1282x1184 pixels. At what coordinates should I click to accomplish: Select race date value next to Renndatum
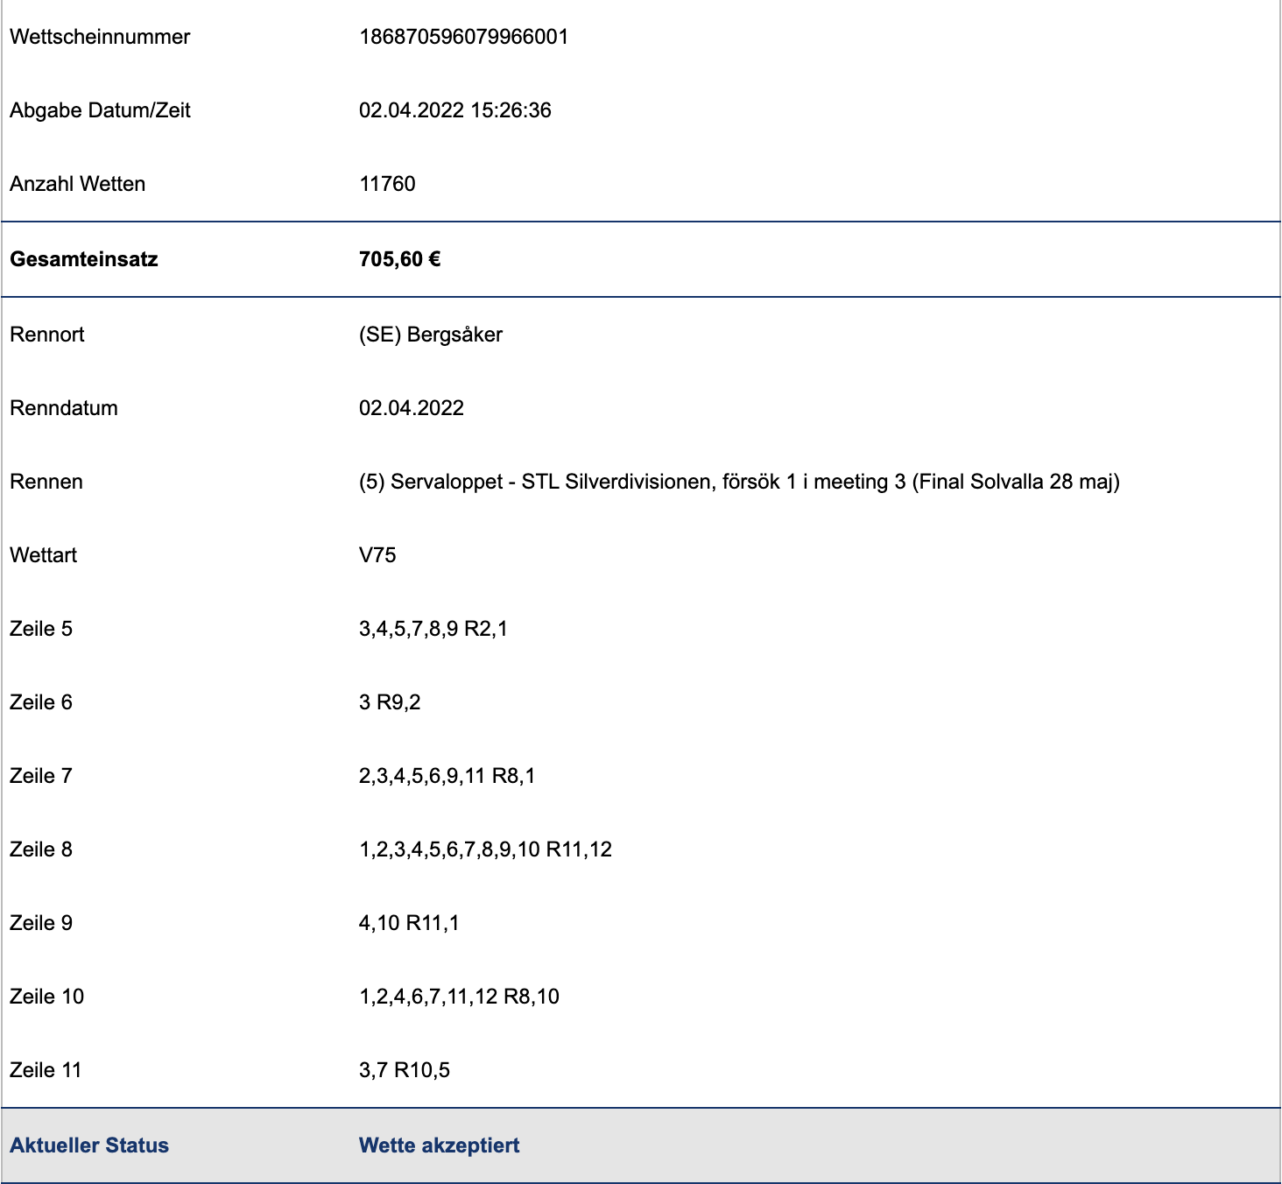412,408
